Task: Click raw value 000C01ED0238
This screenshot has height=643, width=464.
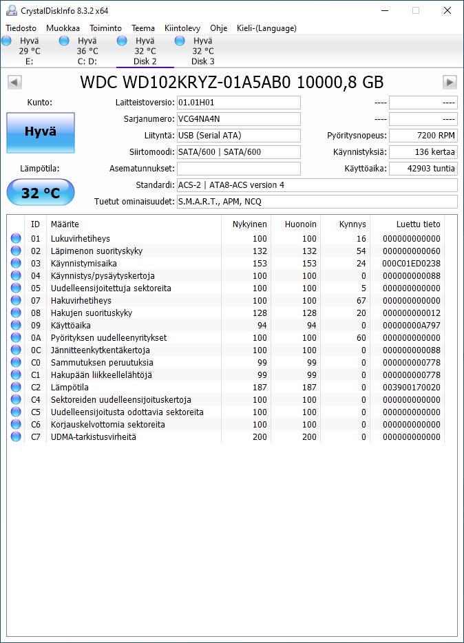Action: [411, 263]
